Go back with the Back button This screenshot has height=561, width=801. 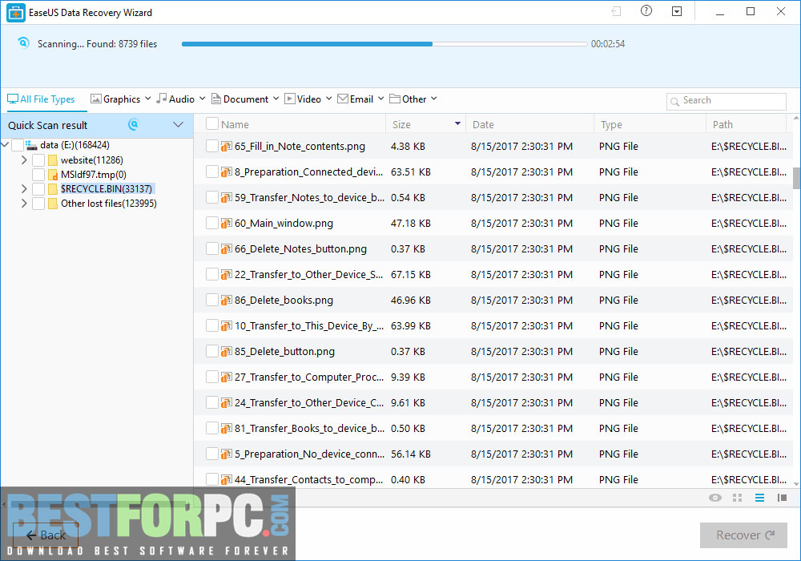(46, 535)
